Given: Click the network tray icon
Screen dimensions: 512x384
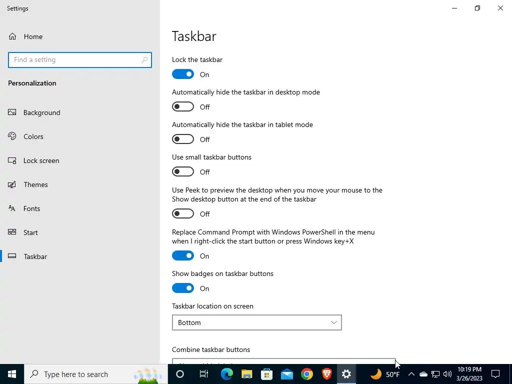Looking at the screenshot, I should click(435, 374).
